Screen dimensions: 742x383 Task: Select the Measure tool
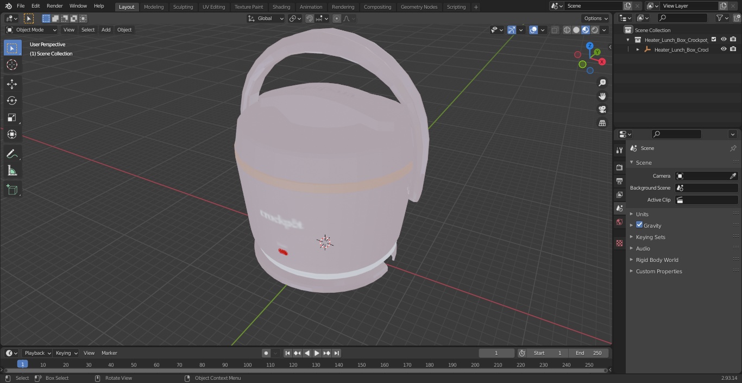pos(12,171)
